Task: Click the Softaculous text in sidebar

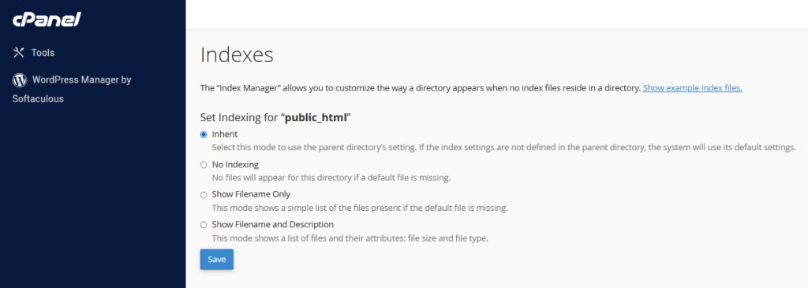Action: pyautogui.click(x=38, y=98)
